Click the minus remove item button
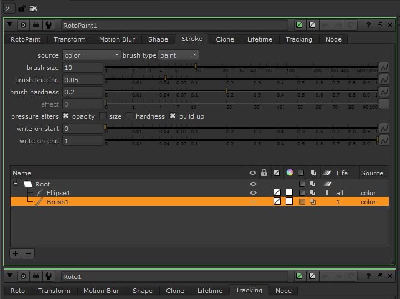The image size is (400, 299). [x=28, y=254]
